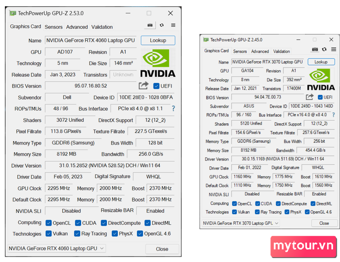
Task: Toggle the UEFI checkbox in GPU-Z 2.45.0
Action: click(x=320, y=97)
